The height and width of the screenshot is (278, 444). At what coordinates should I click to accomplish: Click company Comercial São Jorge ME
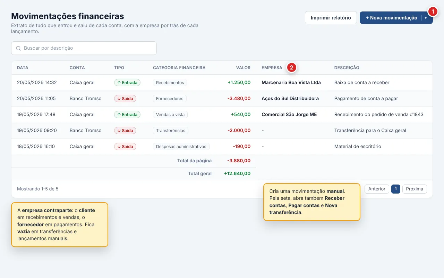click(x=289, y=115)
